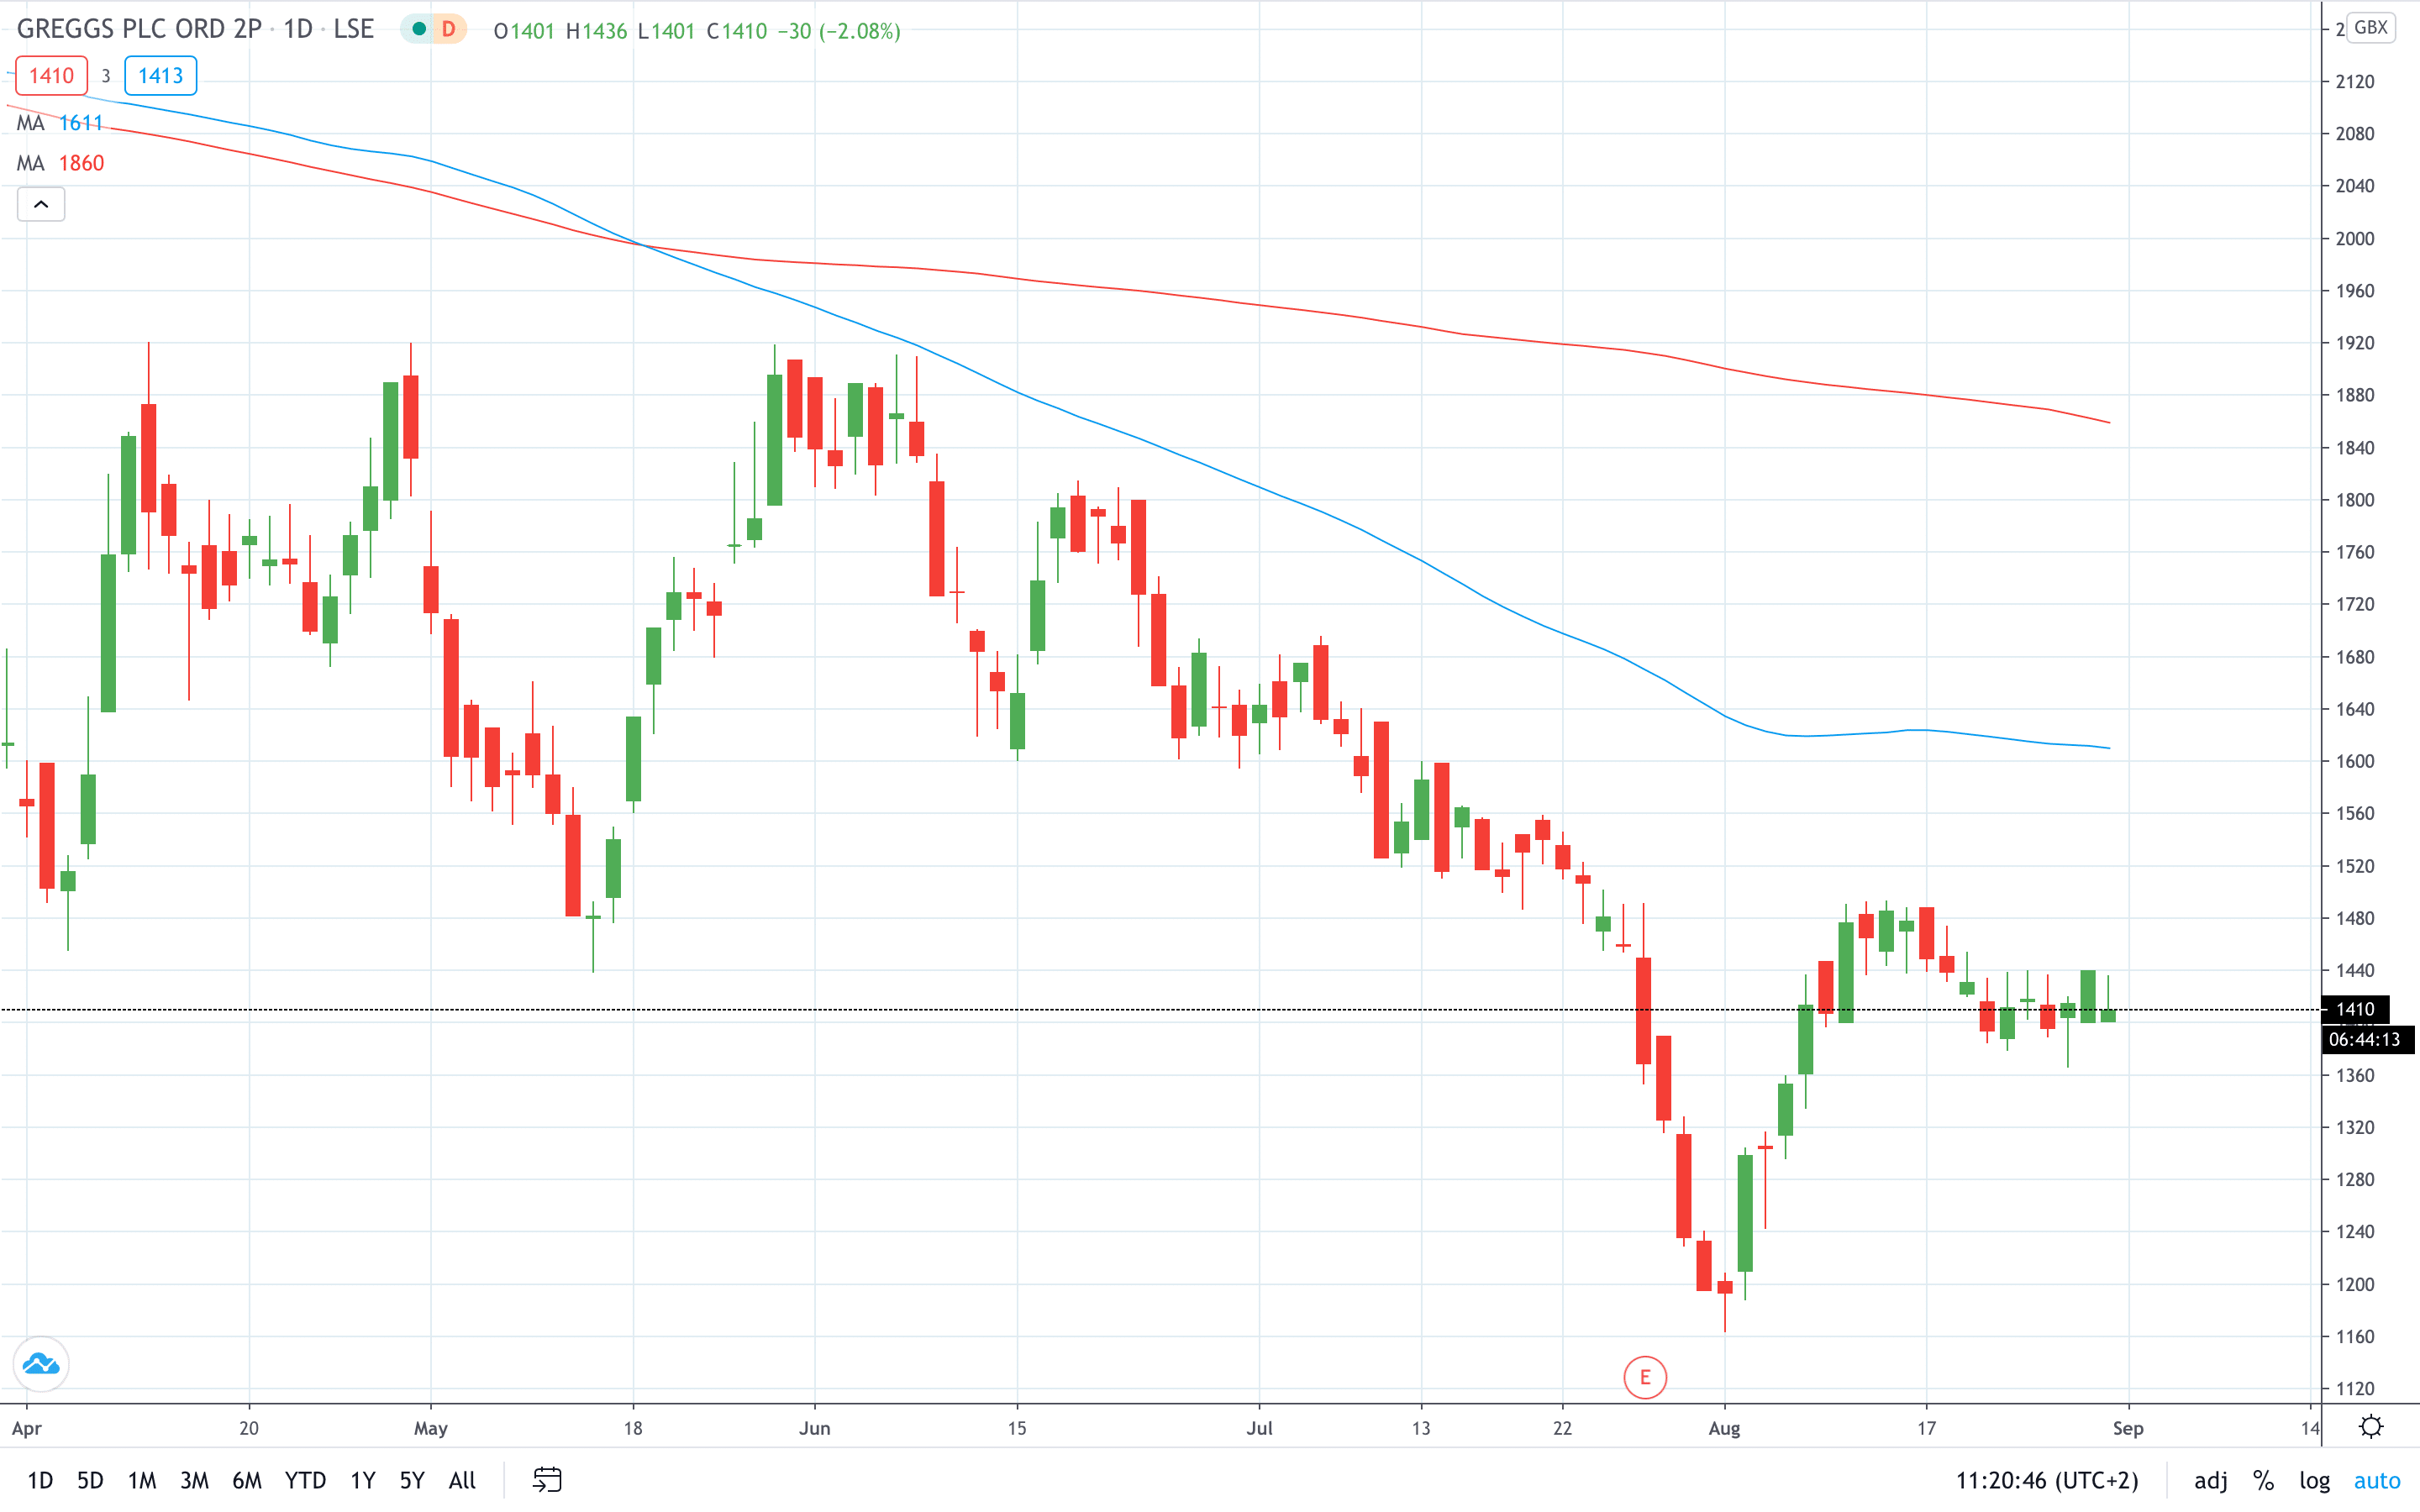Select the YTD time range
Viewport: 2420px width, 1512px height.
point(305,1480)
